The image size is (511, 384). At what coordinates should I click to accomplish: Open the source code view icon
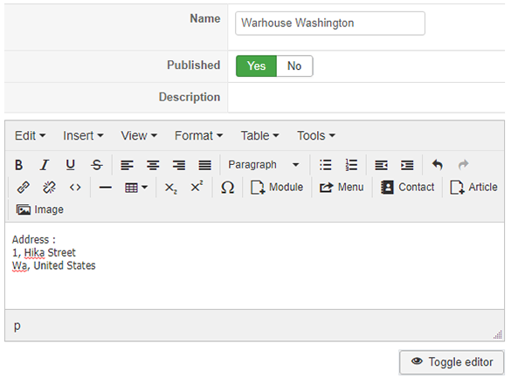click(x=75, y=188)
